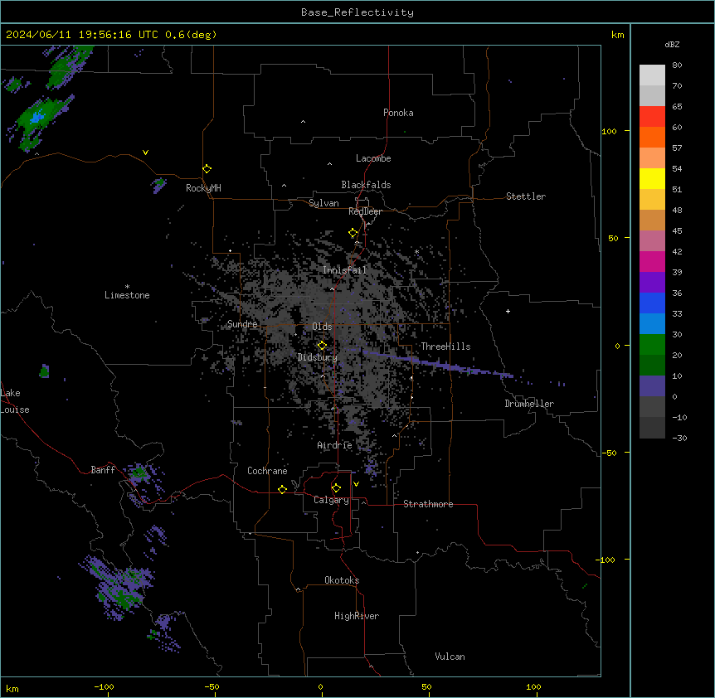The height and width of the screenshot is (698, 715).
Task: Pick the light grey 80 dBZ legend swatch
Action: pyautogui.click(x=652, y=75)
